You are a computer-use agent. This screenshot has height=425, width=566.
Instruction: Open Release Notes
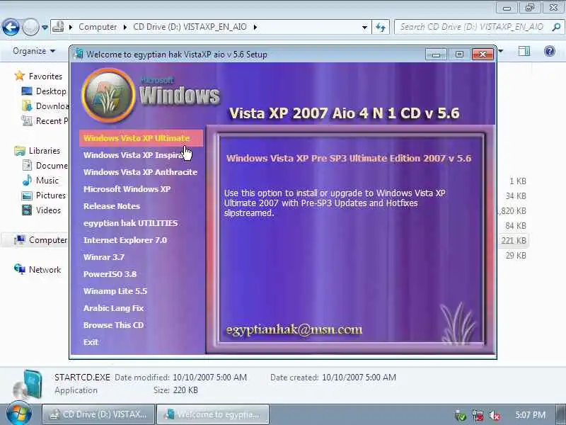coord(112,206)
